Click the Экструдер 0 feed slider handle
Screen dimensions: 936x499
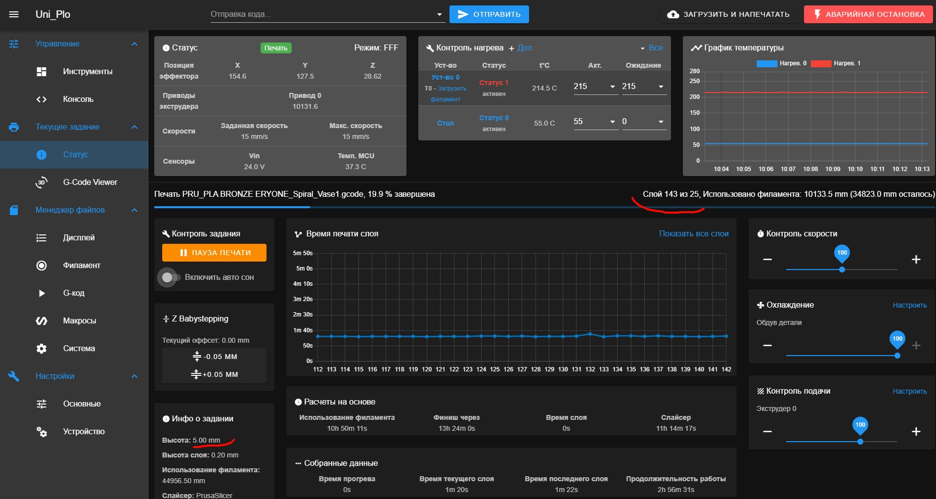pos(860,442)
